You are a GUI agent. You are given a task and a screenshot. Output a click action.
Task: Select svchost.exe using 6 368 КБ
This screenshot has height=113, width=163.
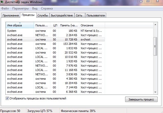click(55, 92)
